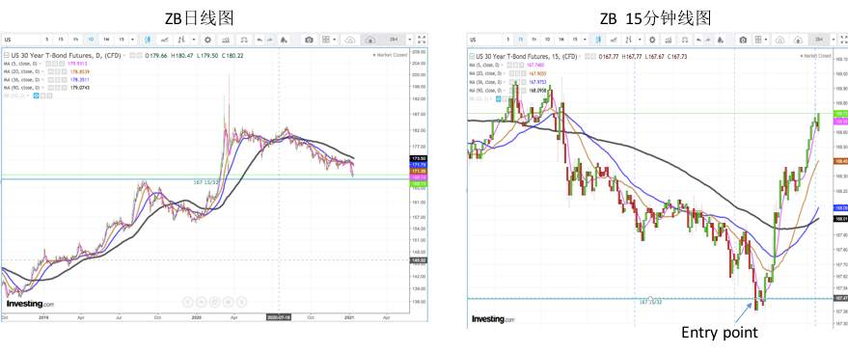Click the scales icon in daily chart toolbar
Viewport: 848px width, 353px height.
pos(244,40)
